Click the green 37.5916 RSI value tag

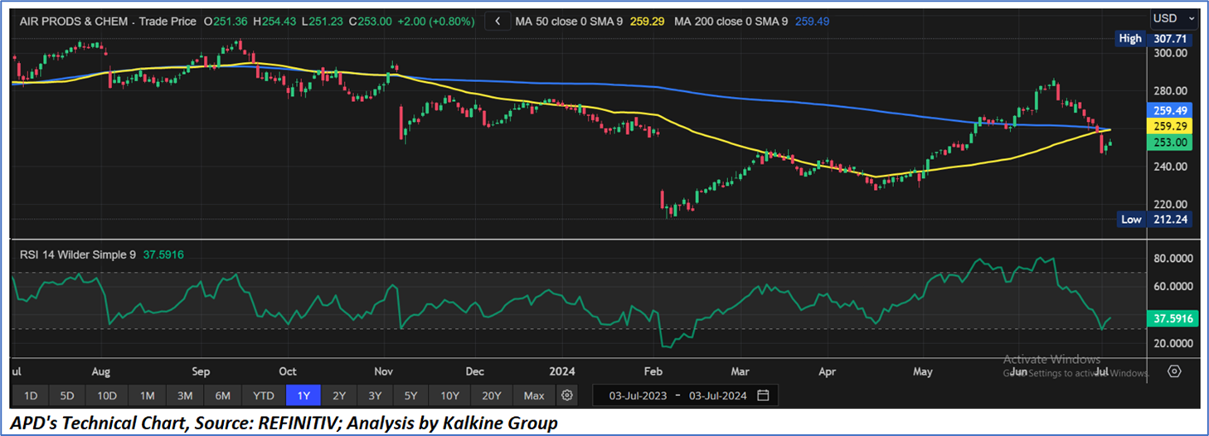point(1171,318)
